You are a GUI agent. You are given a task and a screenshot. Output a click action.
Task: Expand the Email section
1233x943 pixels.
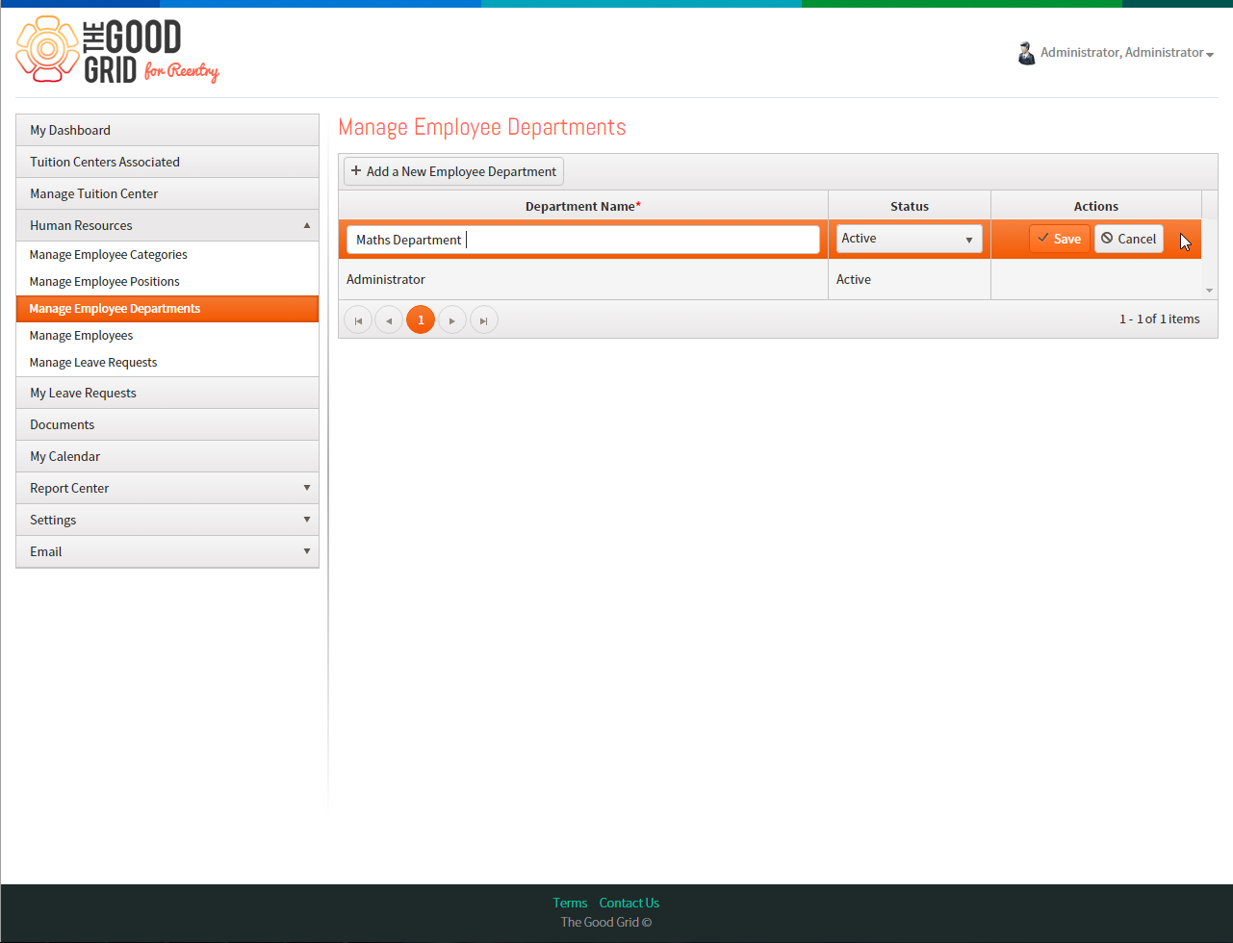pyautogui.click(x=167, y=551)
